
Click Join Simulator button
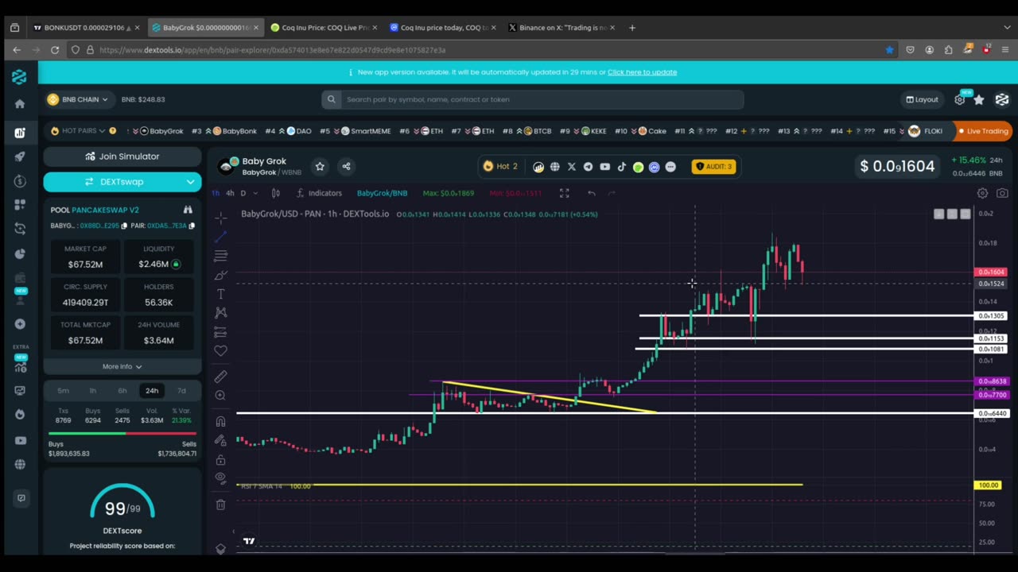coord(122,157)
